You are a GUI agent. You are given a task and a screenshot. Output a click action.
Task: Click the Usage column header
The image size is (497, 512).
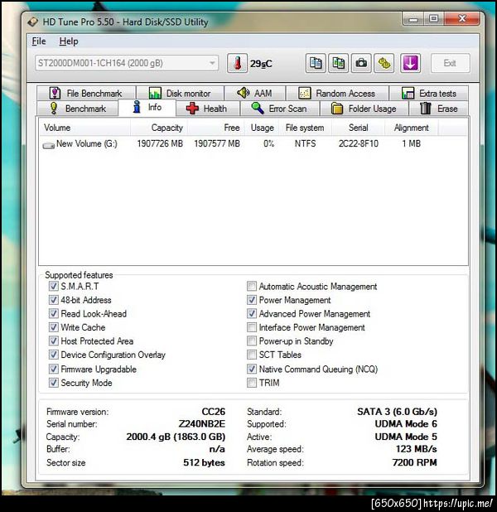coord(262,128)
